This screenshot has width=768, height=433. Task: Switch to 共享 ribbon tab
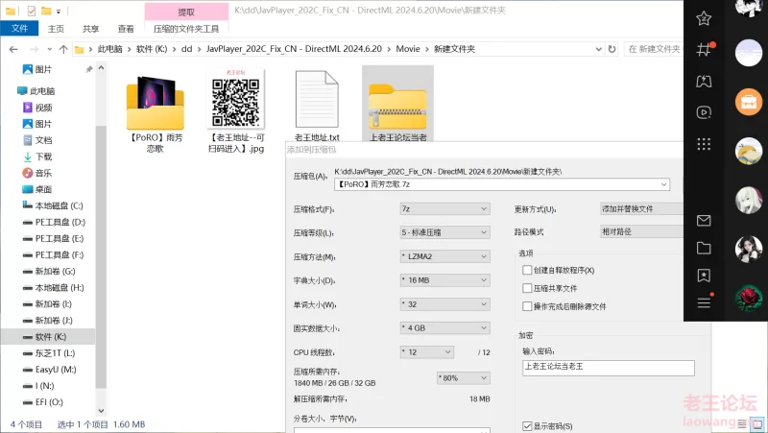coord(90,29)
